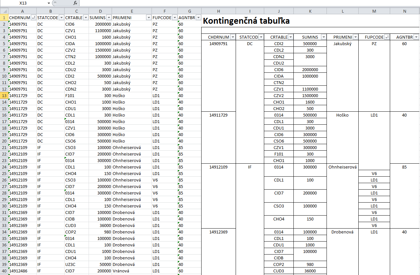Click the Name Box showing X13
The image size is (420, 275).
coord(23,3)
